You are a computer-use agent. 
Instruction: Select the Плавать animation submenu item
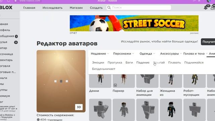point(174,63)
